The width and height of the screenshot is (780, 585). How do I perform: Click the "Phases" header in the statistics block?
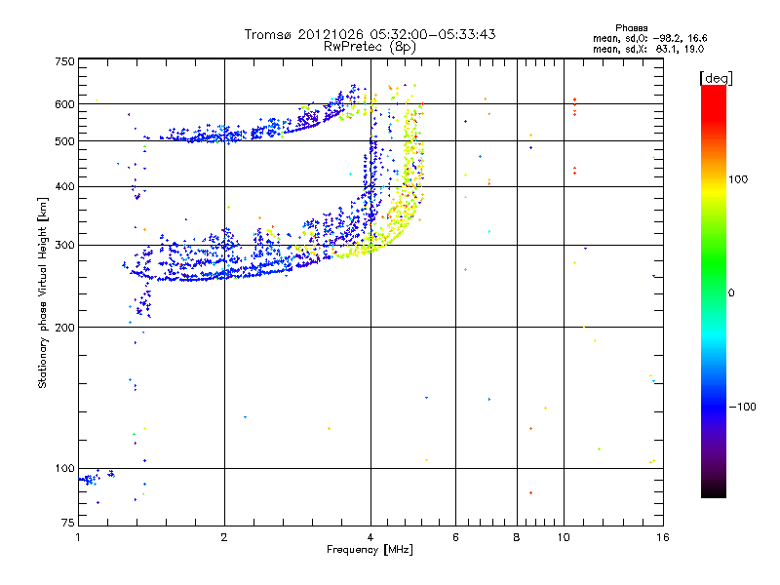tap(631, 28)
